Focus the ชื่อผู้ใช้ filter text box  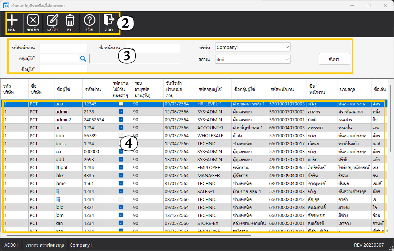click(63, 69)
